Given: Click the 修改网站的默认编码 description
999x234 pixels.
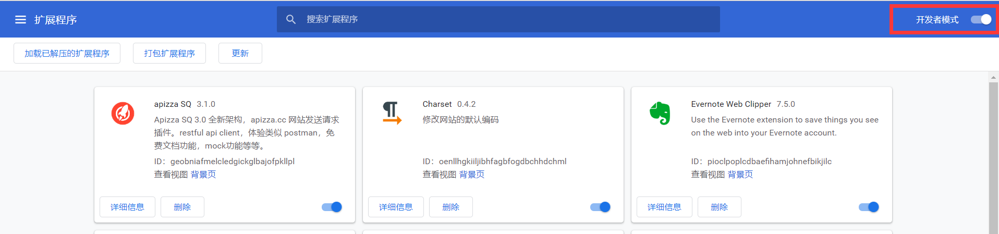Looking at the screenshot, I should (460, 120).
